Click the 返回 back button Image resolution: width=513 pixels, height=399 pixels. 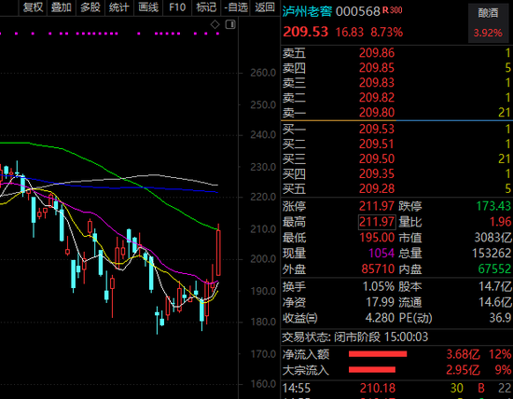(x=265, y=7)
